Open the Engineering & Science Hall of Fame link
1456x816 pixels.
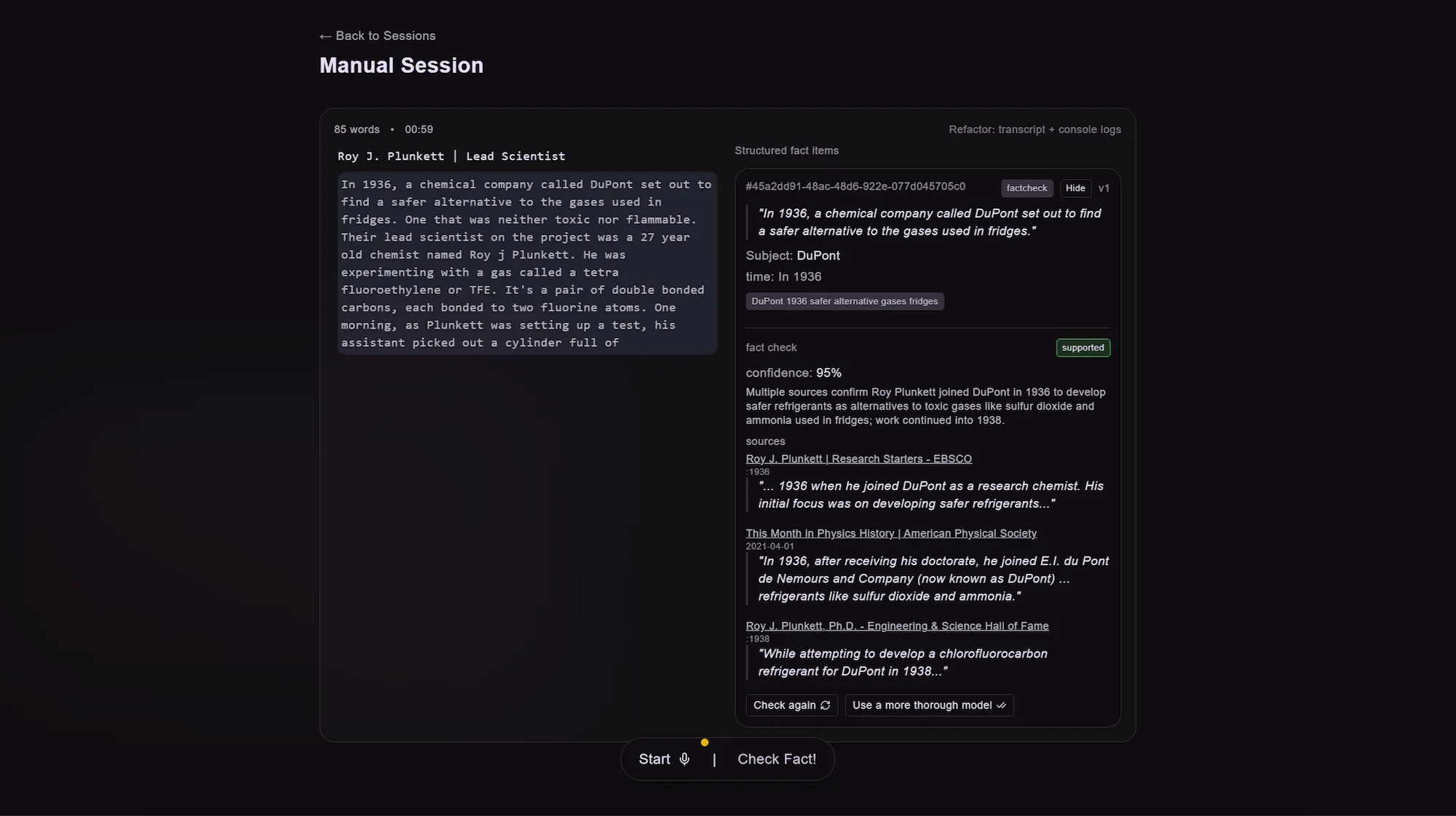click(897, 625)
